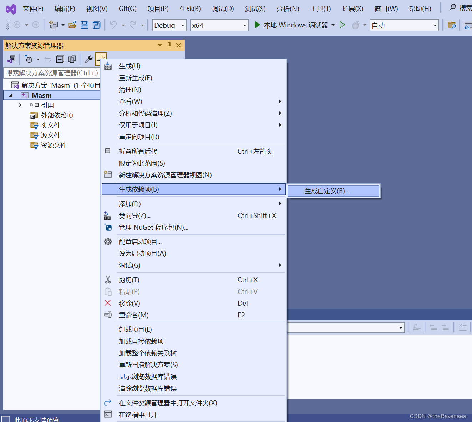
Task: Click the red X Remove icon in the menu
Action: [x=108, y=303]
